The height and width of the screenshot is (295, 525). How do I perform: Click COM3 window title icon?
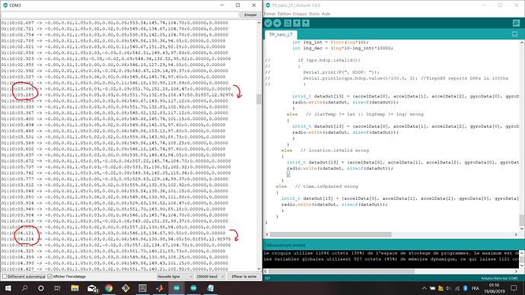click(5, 5)
